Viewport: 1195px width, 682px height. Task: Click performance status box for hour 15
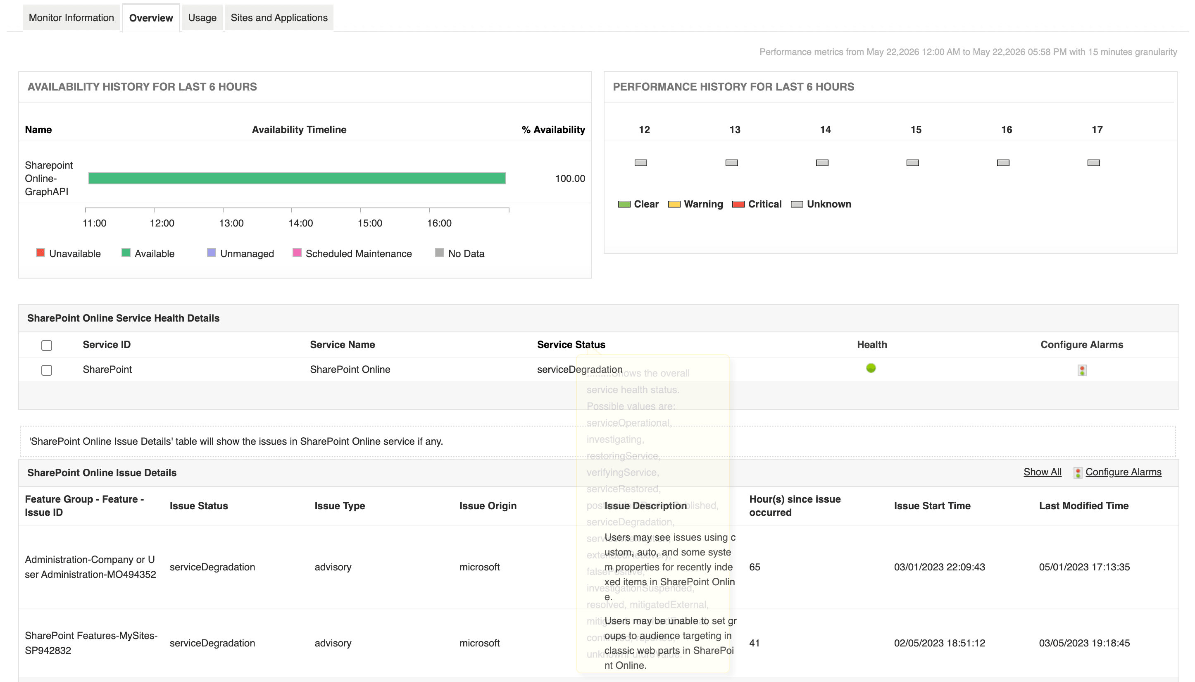click(913, 163)
